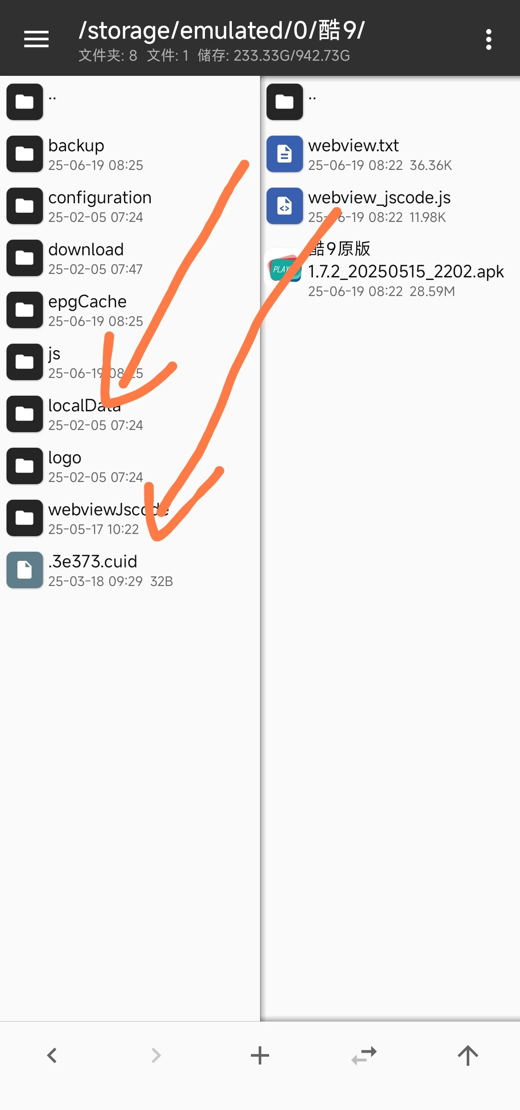Screen dimensions: 520x1110
Task: Open the webviewJscode folder
Action: [x=130, y=518]
